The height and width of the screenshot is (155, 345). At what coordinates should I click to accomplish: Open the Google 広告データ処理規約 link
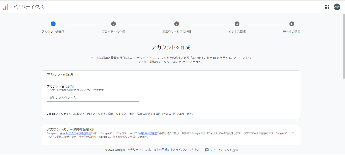point(76,133)
